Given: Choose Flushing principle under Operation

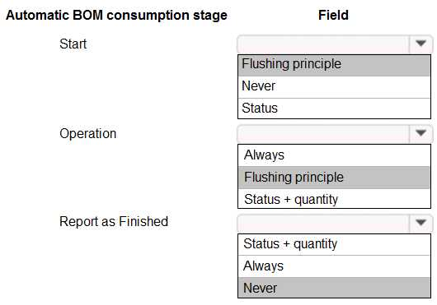Looking at the screenshot, I should pos(334,178).
